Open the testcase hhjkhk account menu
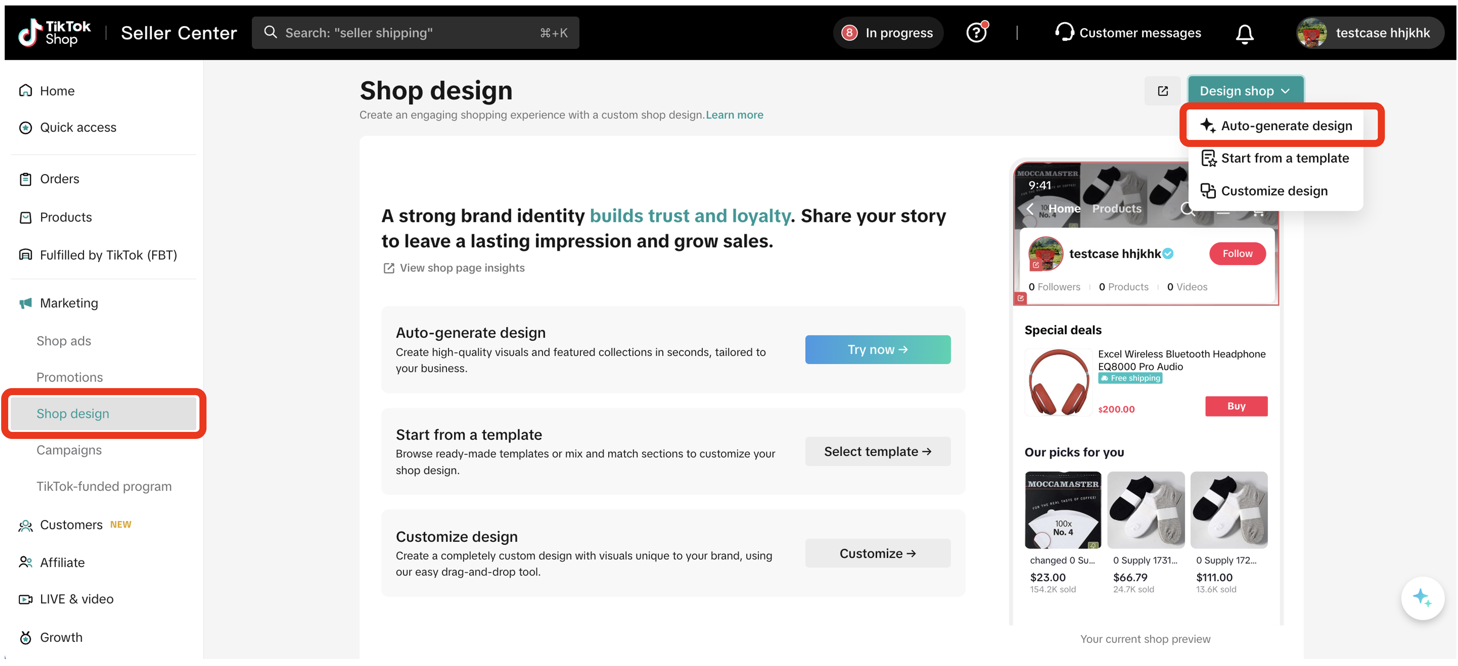1458x666 pixels. point(1370,32)
